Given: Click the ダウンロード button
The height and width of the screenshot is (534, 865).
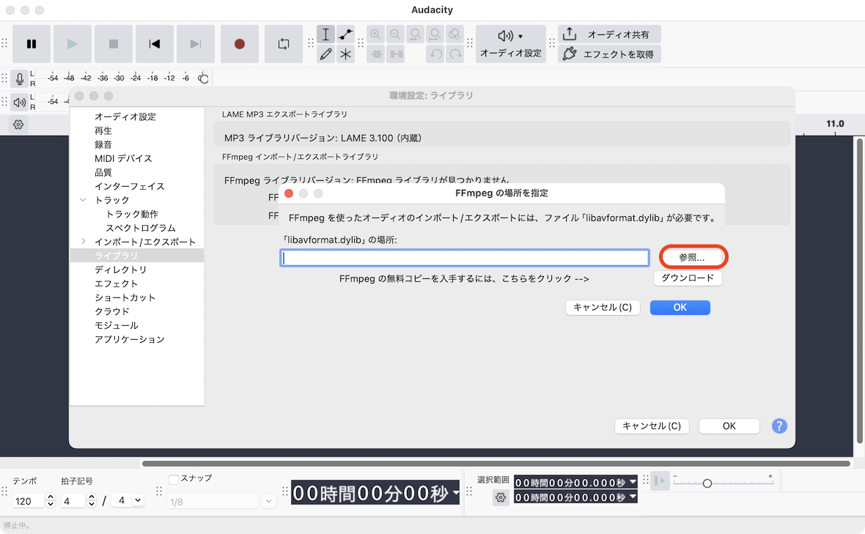Looking at the screenshot, I should [688, 278].
